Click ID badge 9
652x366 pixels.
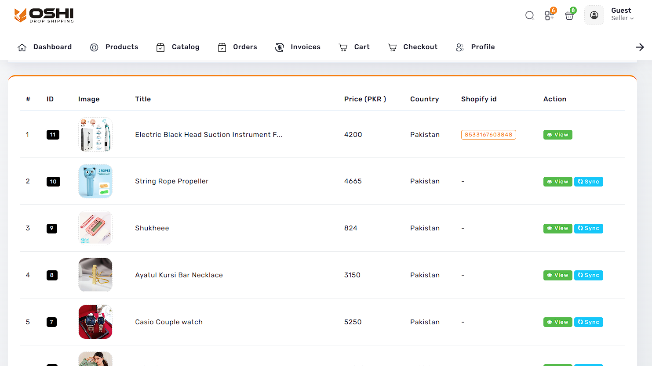click(x=52, y=228)
